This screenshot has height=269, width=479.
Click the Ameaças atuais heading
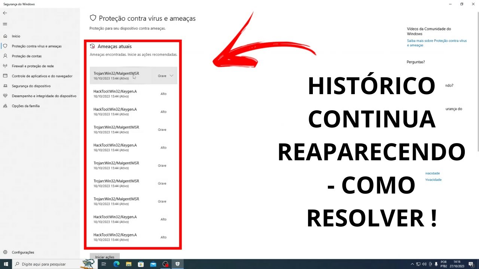(x=115, y=46)
